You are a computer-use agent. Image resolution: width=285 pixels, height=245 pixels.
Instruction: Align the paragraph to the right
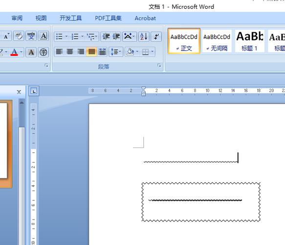(x=81, y=52)
